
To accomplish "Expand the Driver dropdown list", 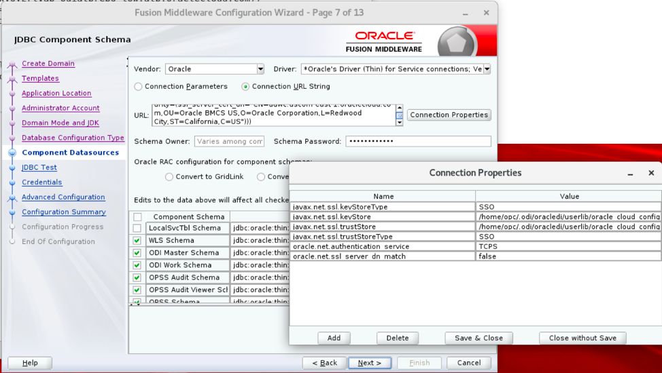I will coord(487,69).
